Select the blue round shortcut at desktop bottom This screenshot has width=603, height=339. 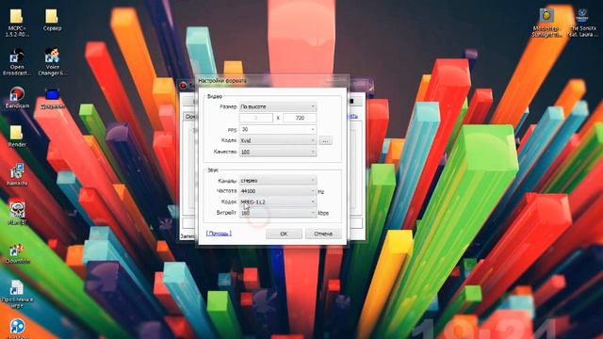coord(17,328)
